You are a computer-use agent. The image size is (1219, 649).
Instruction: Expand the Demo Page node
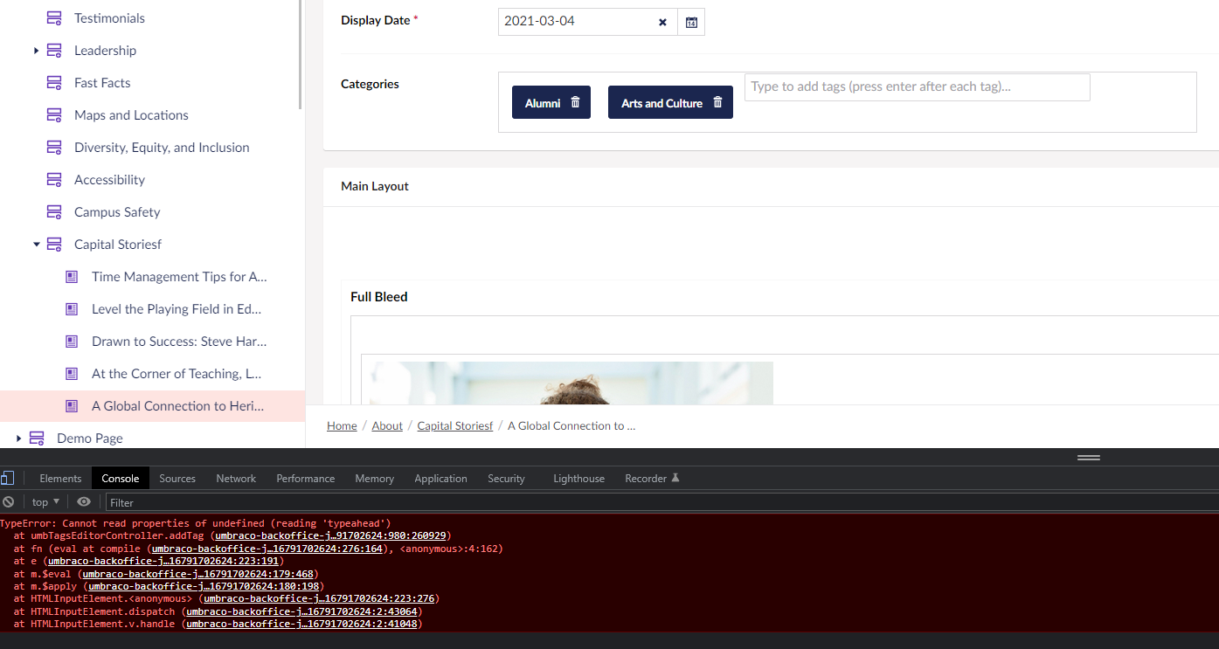pyautogui.click(x=18, y=438)
